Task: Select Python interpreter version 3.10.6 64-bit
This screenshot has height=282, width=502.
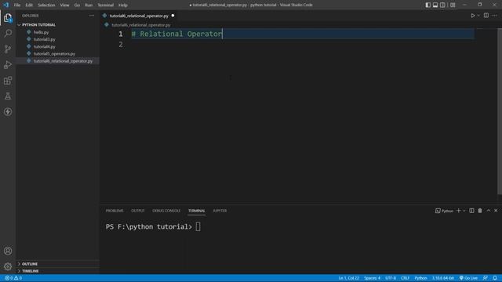Action: (443, 278)
